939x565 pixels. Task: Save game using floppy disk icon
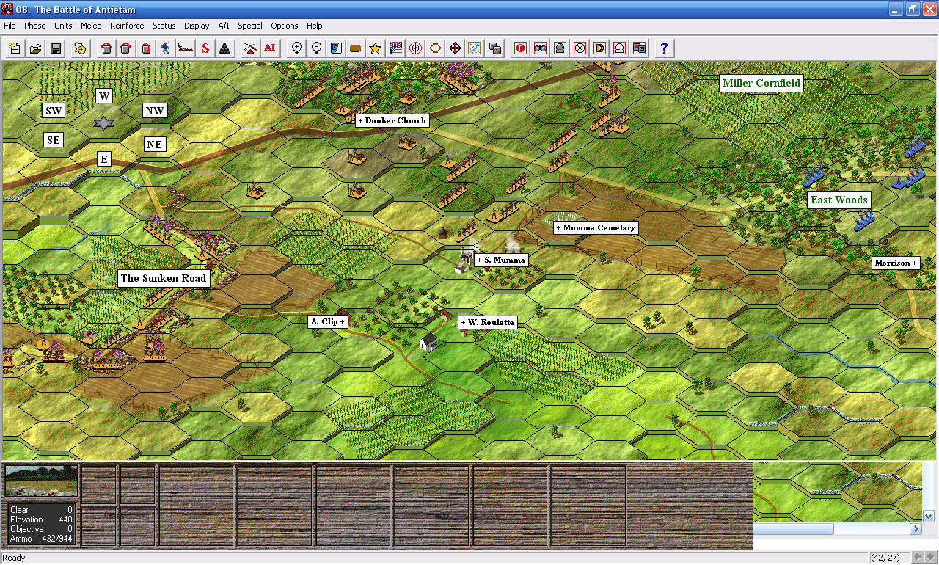(x=55, y=48)
